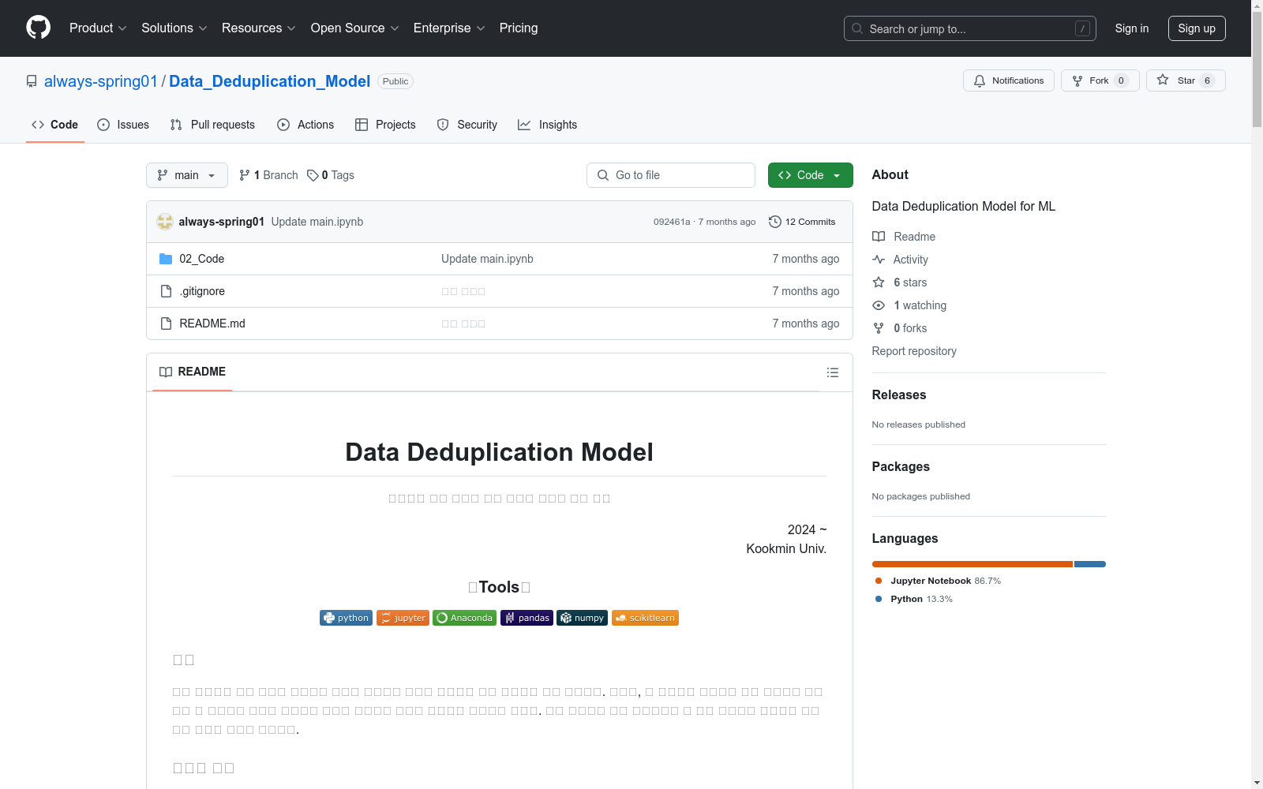The height and width of the screenshot is (789, 1263).
Task: Focus the Search or jump to field
Action: coord(969,28)
